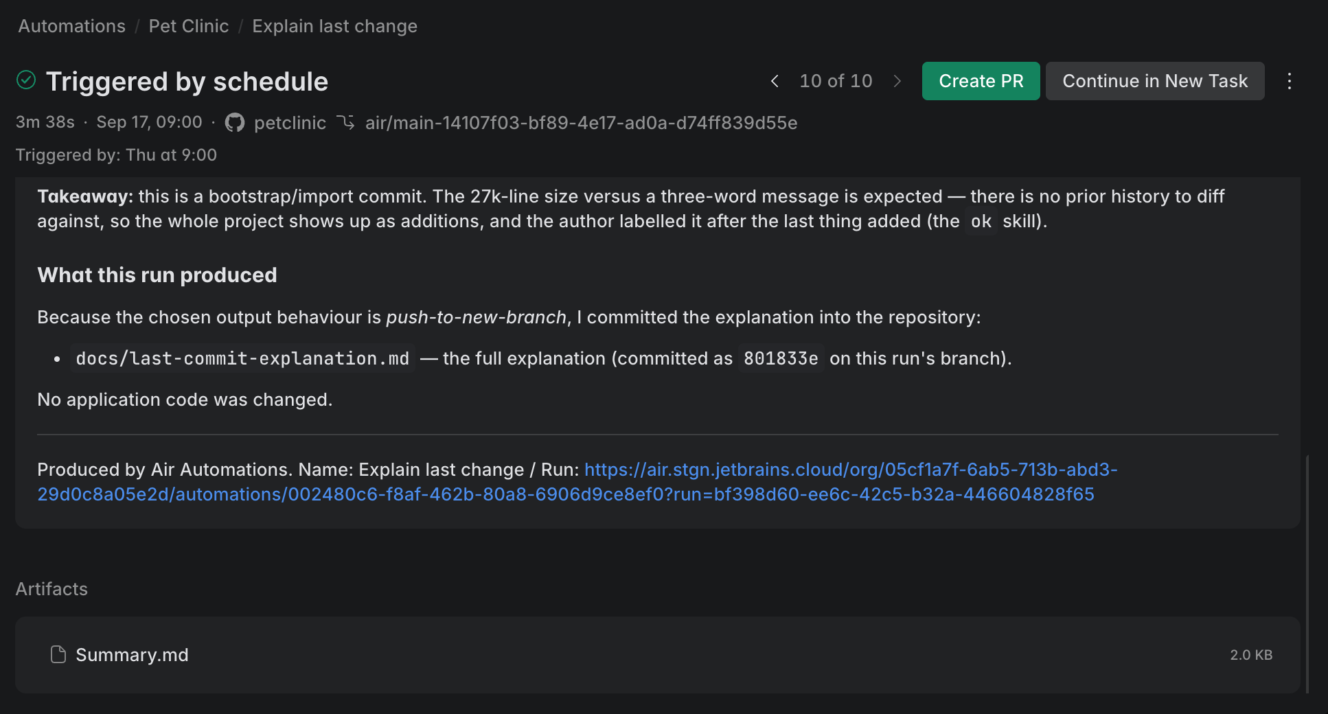Click Continue in New Task button
Image resolution: width=1328 pixels, height=714 pixels.
[x=1154, y=81]
